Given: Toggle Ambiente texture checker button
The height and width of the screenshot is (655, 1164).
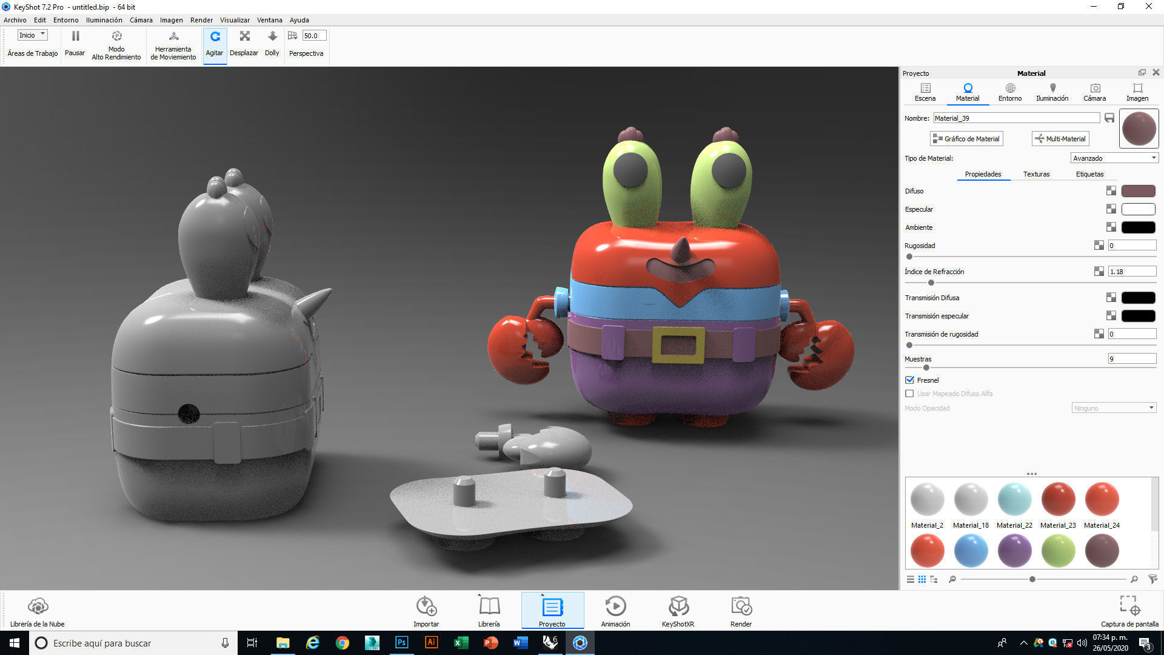Looking at the screenshot, I should click(1111, 227).
